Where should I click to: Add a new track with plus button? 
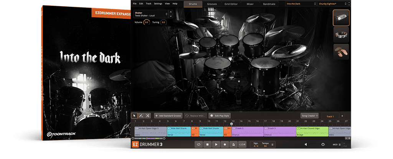[342, 116]
